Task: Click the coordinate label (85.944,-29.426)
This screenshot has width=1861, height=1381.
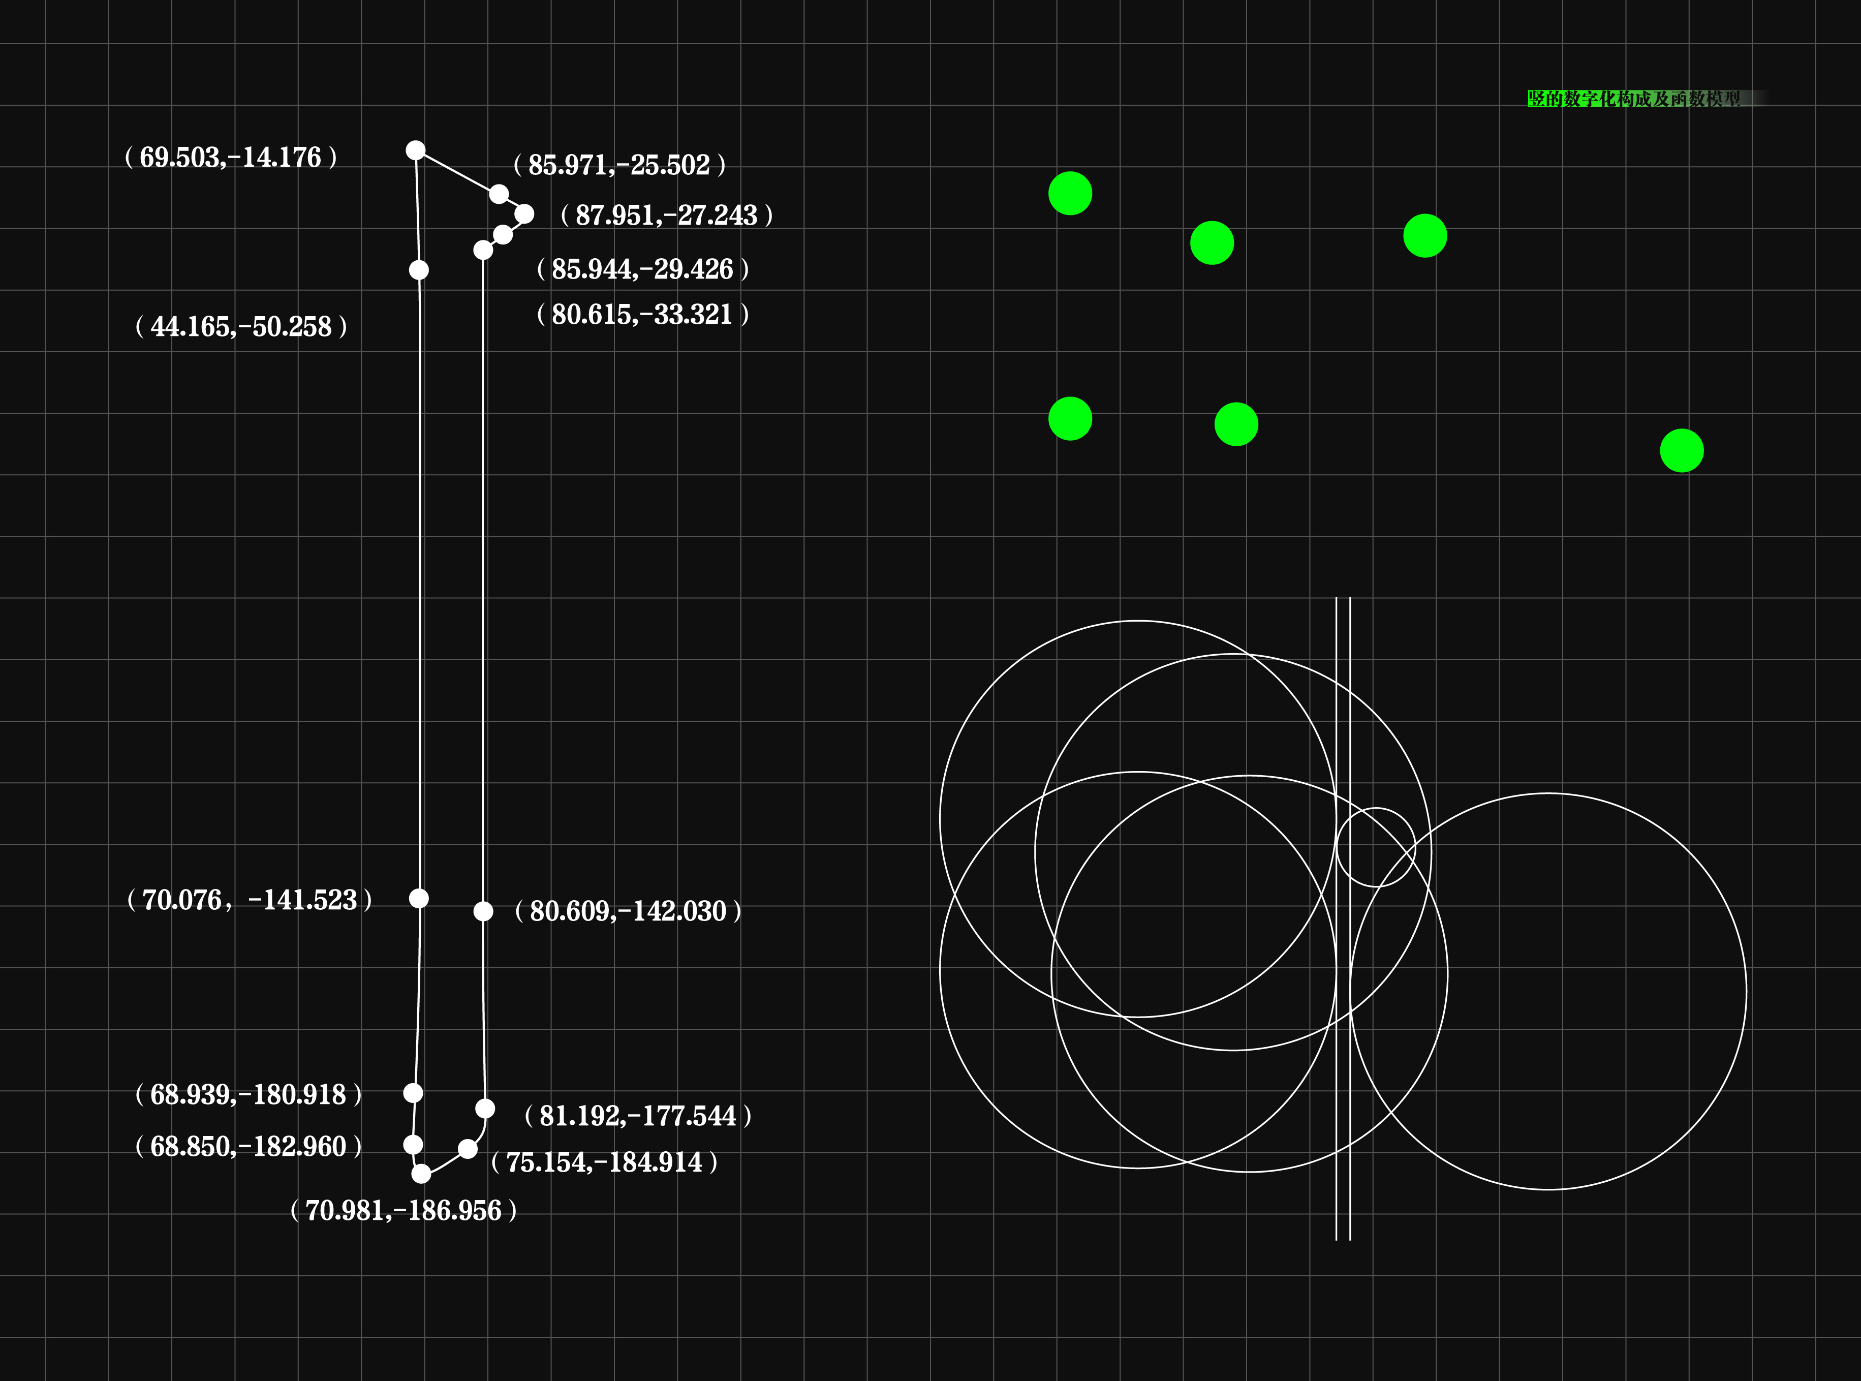Action: tap(643, 268)
